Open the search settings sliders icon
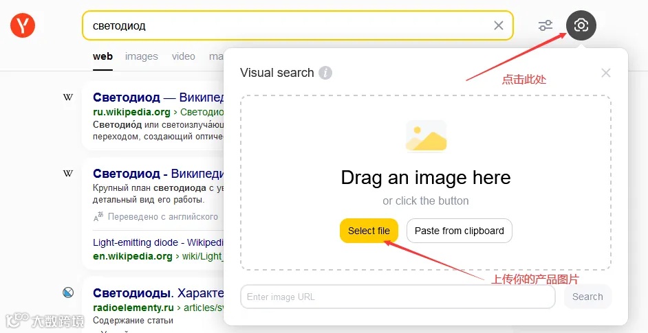Screen dimensions: 648x333 click(x=546, y=25)
